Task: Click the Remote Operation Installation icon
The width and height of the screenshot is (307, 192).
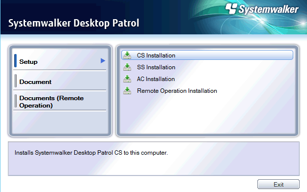Action: click(127, 91)
